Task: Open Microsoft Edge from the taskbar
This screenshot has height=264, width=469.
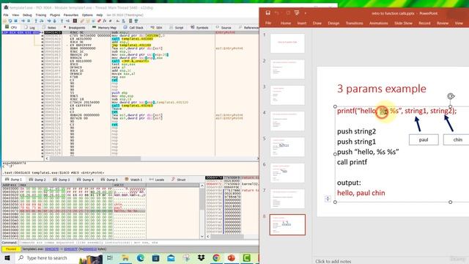Action: click(140, 258)
